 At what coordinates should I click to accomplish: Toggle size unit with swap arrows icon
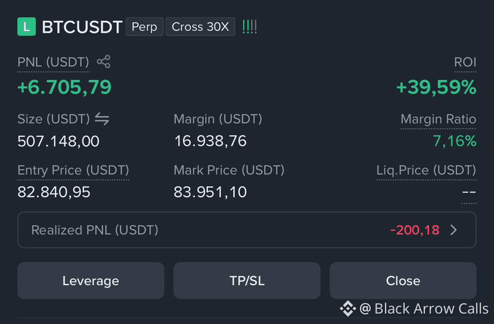tap(102, 119)
